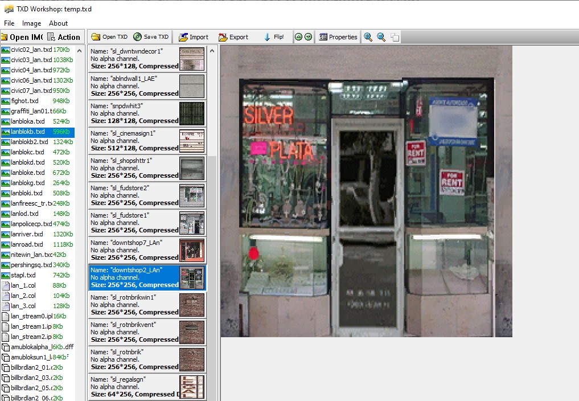
Task: Select lan_3.col collision file
Action: (38, 306)
